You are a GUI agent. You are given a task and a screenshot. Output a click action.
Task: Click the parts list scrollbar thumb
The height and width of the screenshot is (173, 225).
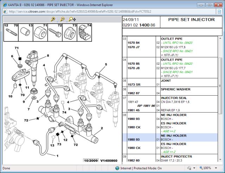click(220, 86)
